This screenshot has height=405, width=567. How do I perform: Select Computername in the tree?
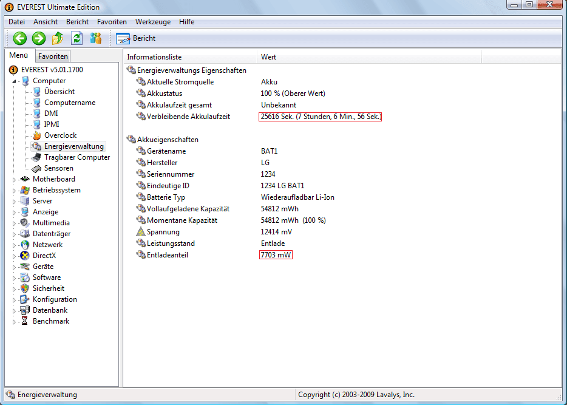(70, 103)
